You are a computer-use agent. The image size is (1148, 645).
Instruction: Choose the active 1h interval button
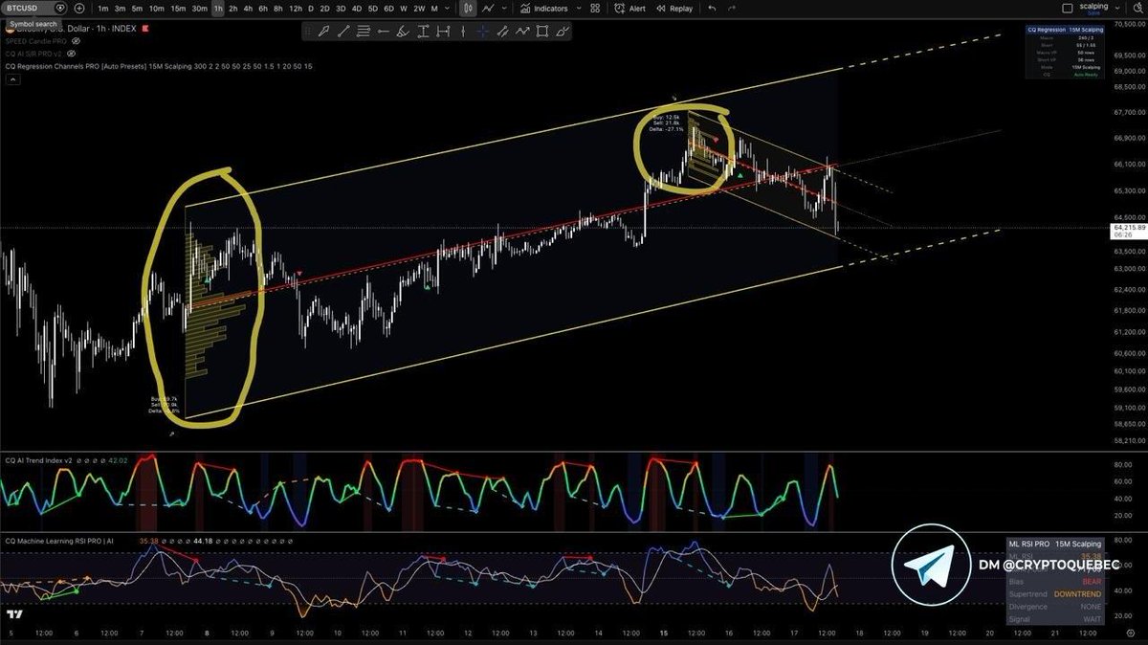(x=218, y=9)
